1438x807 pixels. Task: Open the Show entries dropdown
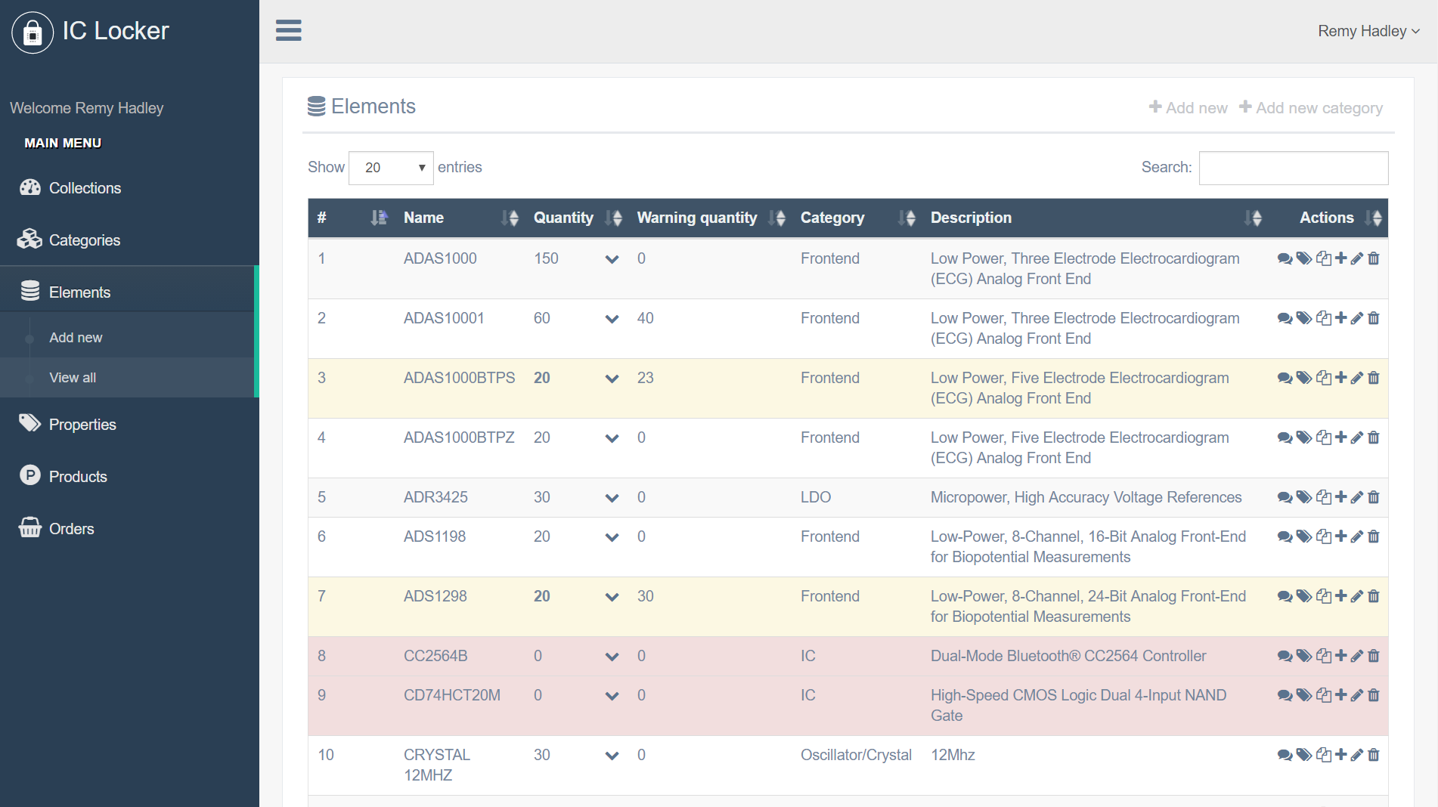391,168
